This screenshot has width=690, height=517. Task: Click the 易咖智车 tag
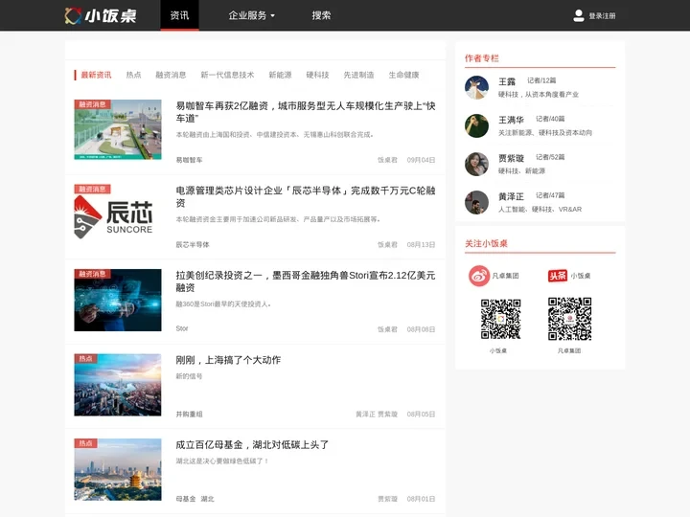(189, 160)
